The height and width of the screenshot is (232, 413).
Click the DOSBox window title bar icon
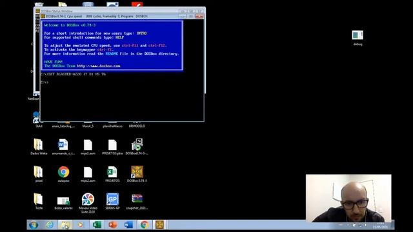coord(43,16)
